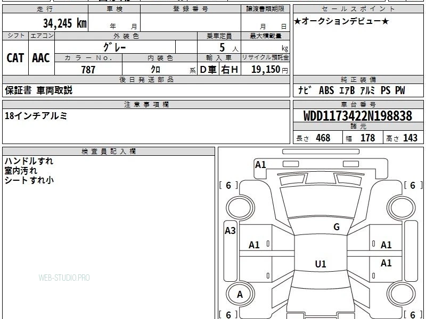Click inspector note ハンドルすれ
The height and width of the screenshot is (319, 426).
click(x=29, y=161)
